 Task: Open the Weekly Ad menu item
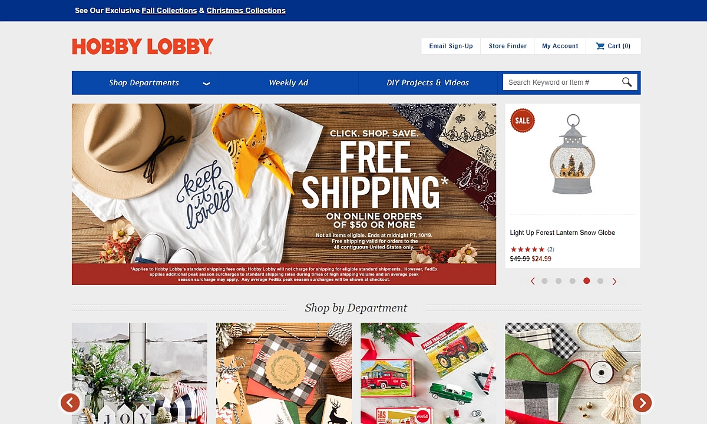[x=289, y=83]
